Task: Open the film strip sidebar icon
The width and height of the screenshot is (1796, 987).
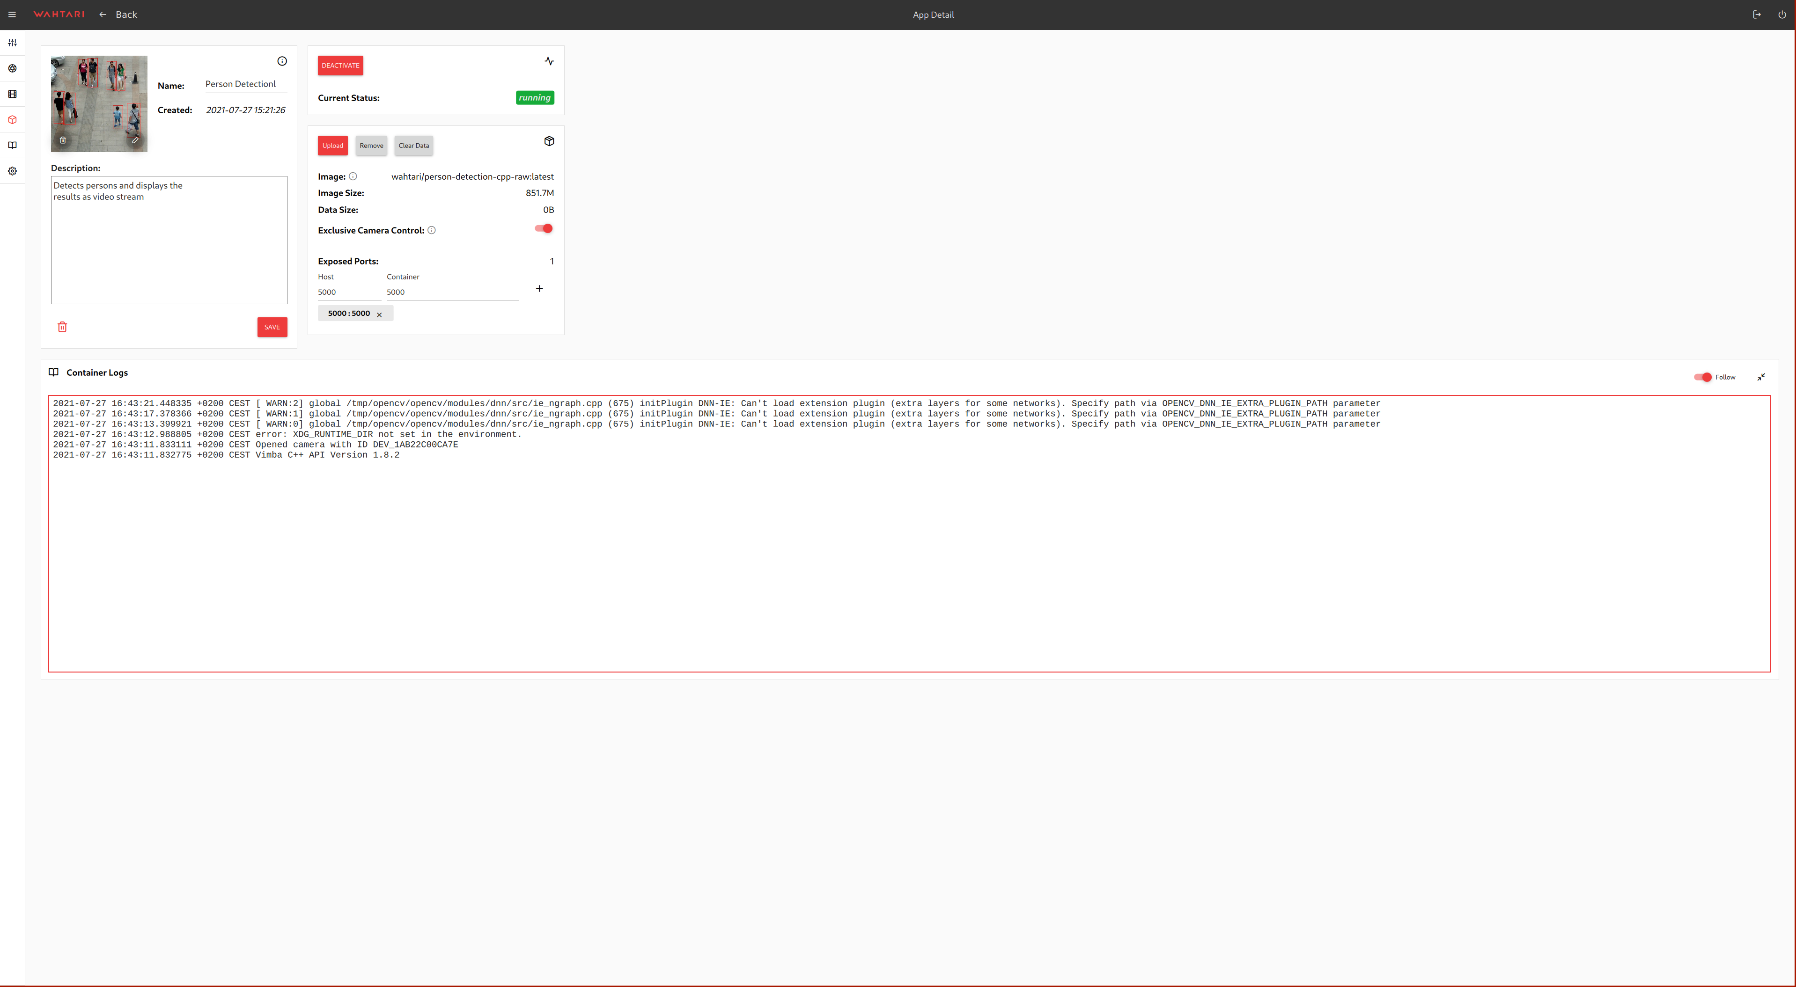Action: (13, 94)
